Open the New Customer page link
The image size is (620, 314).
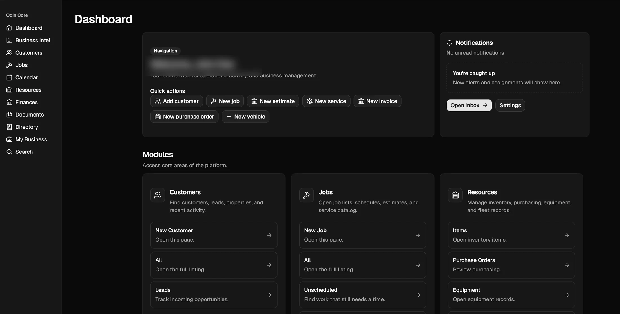coord(214,235)
